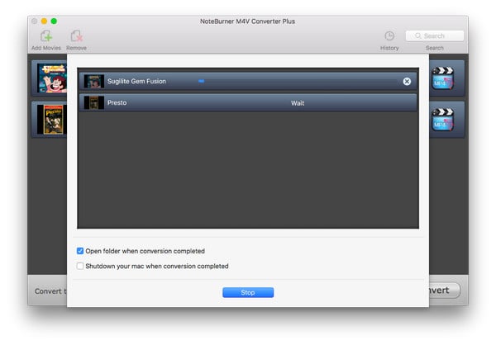The height and width of the screenshot is (345, 496).
Task: Open the History clock icon
Action: (x=389, y=36)
